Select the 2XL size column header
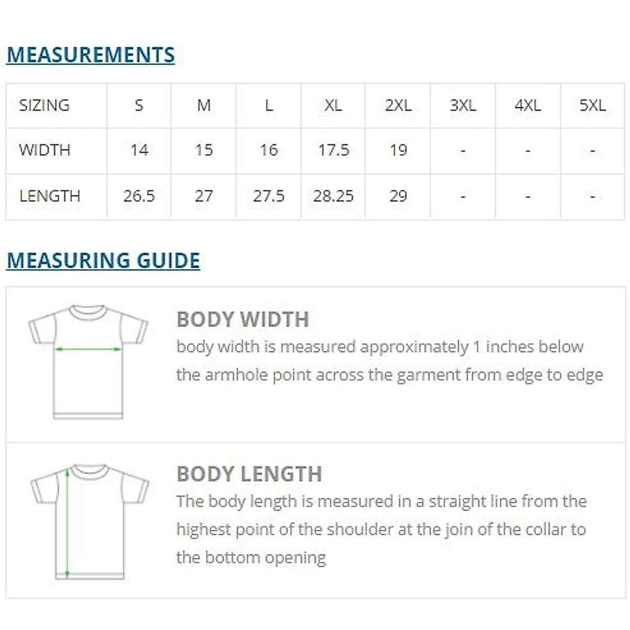The image size is (630, 630). point(398,106)
